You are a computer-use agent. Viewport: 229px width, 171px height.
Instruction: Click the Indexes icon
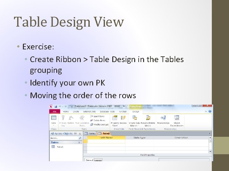[123, 118]
